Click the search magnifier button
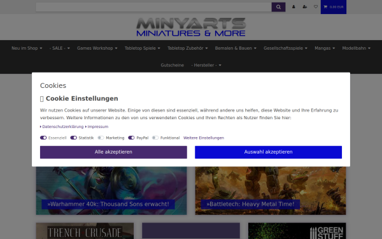Viewport: 382px width, 239px height. (278, 7)
